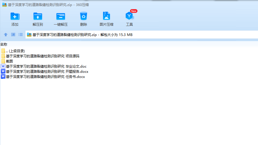Image resolution: width=258 pixels, height=145 pixels.
Task: Click the zip archive icon in the title bar
Action: [5, 5]
